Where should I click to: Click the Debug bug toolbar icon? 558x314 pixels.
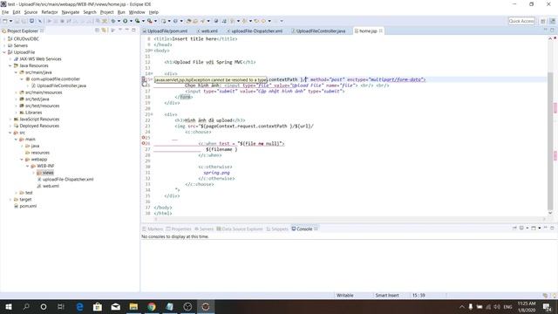point(113,21)
